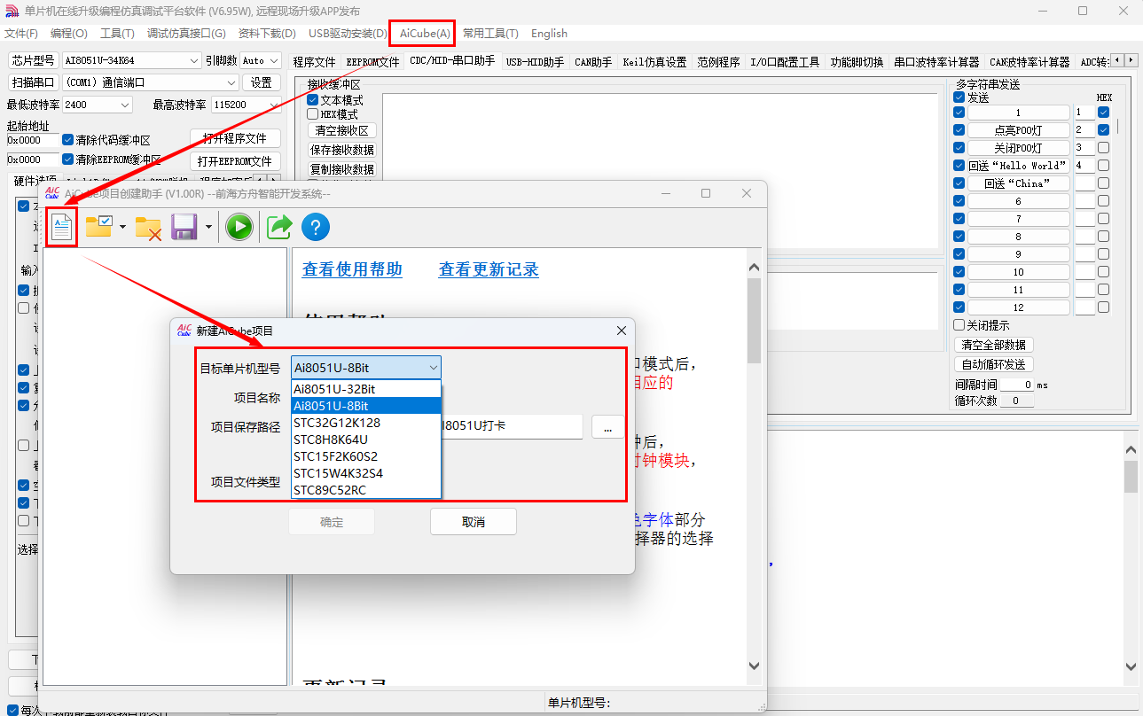Enable the HEX模式 checkbox
Screen dimensions: 1143x716
[x=313, y=114]
